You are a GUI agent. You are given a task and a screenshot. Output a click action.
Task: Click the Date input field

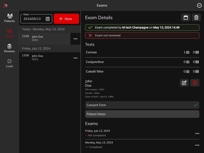coord(33,19)
